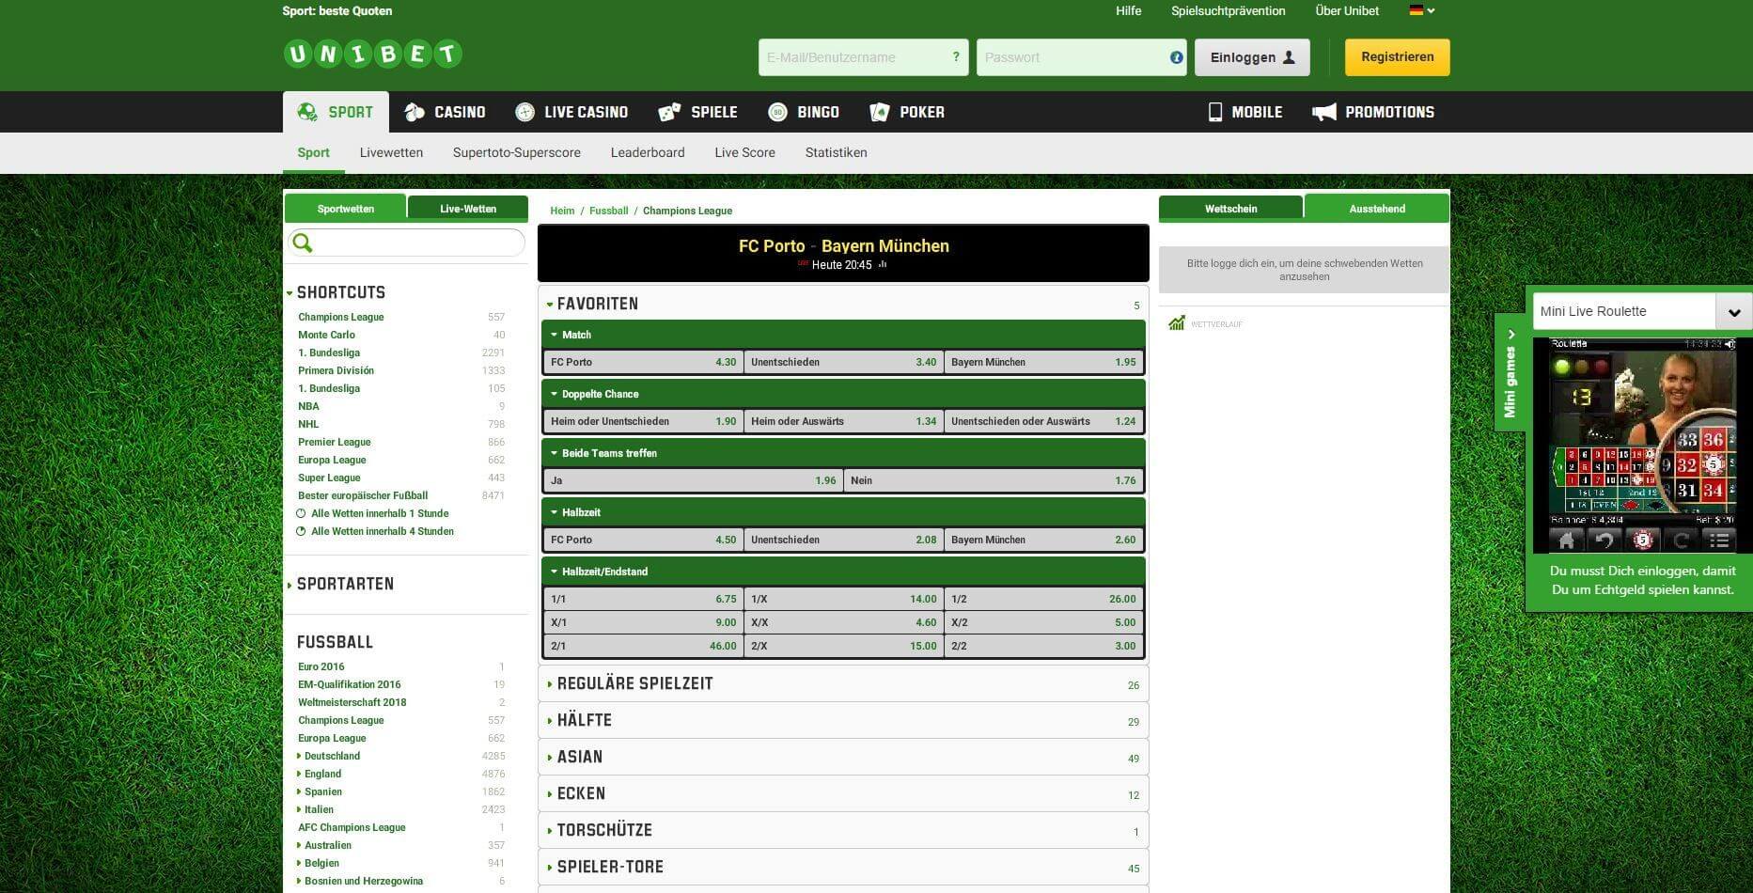This screenshot has width=1753, height=893.
Task: Open the language flag dropdown
Action: pos(1419,11)
